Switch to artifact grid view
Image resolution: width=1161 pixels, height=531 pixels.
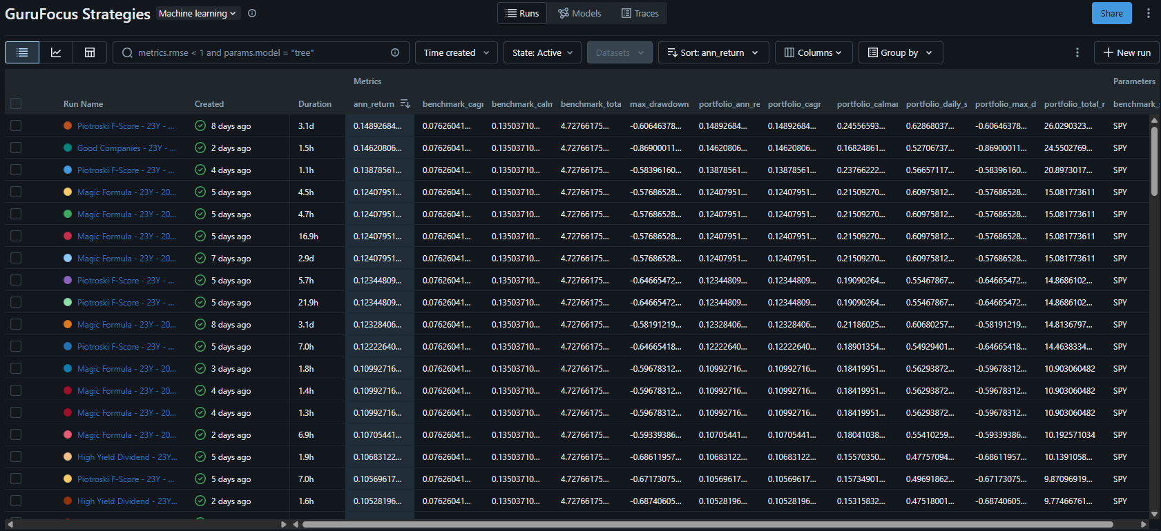click(90, 52)
